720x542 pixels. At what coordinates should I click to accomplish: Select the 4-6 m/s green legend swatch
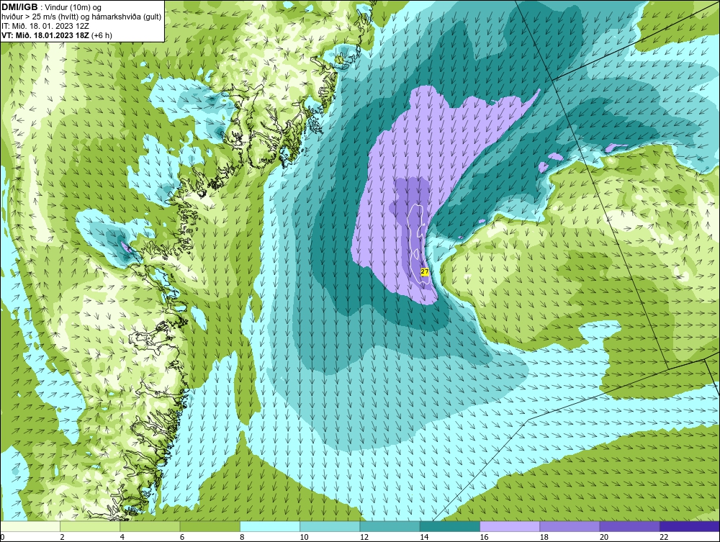[150, 526]
